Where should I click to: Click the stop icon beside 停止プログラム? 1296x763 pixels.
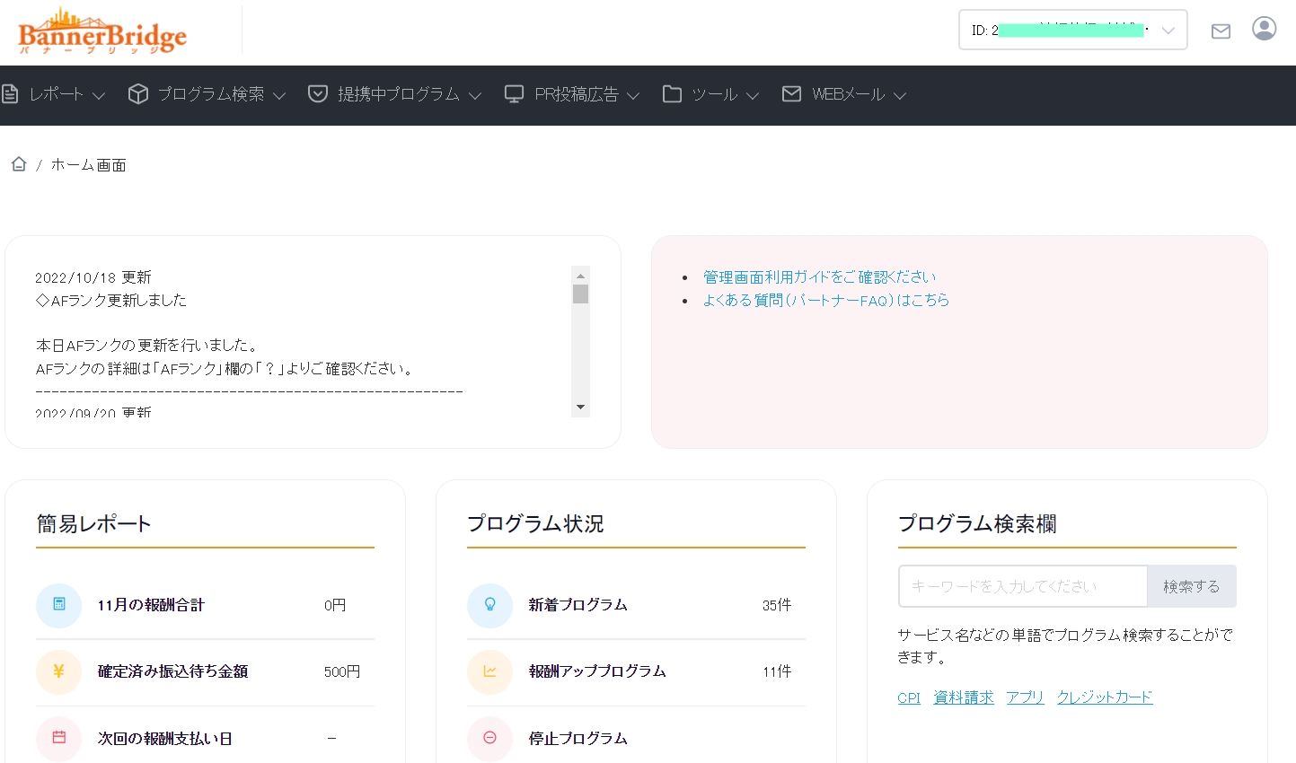click(x=489, y=738)
